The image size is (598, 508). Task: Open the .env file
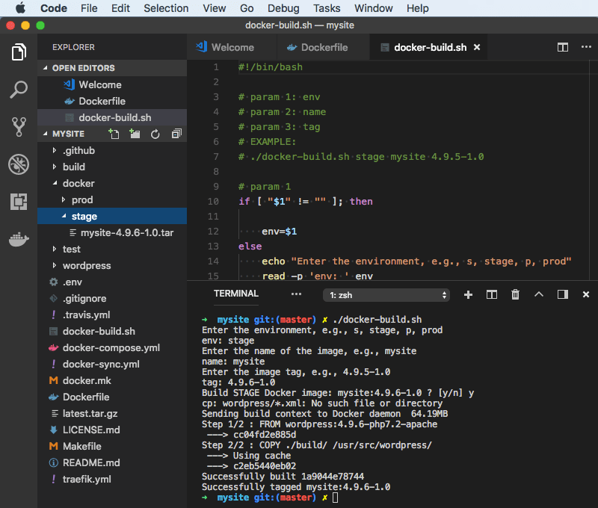point(112,282)
